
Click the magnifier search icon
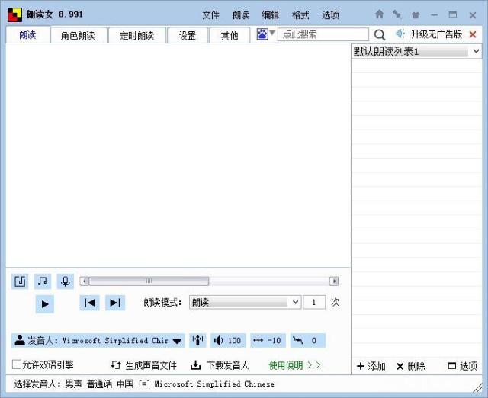(x=380, y=35)
